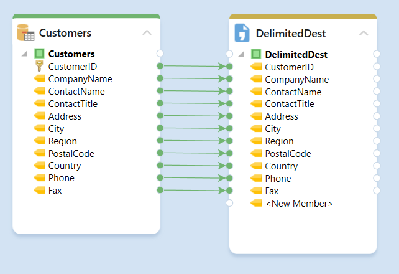The width and height of the screenshot is (399, 274).
Task: Click the output port of Customers Fax field
Action: coord(160,190)
